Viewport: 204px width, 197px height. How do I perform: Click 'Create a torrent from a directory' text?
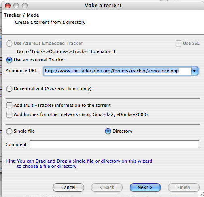pyautogui.click(x=50, y=22)
